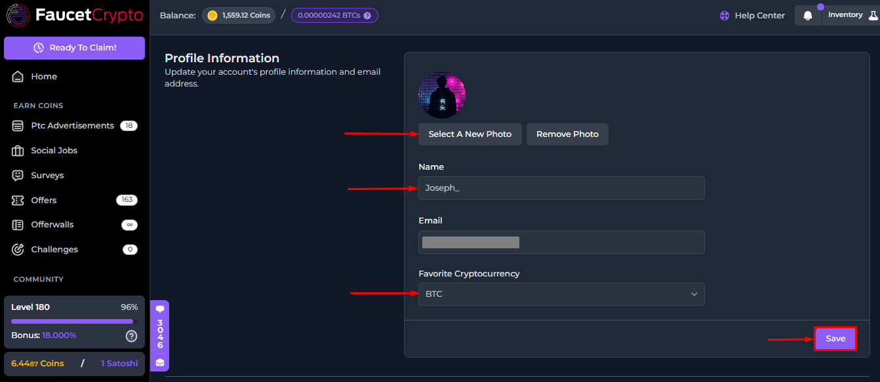Click the 96% level progress text
This screenshot has height=382, width=880.
tap(129, 307)
